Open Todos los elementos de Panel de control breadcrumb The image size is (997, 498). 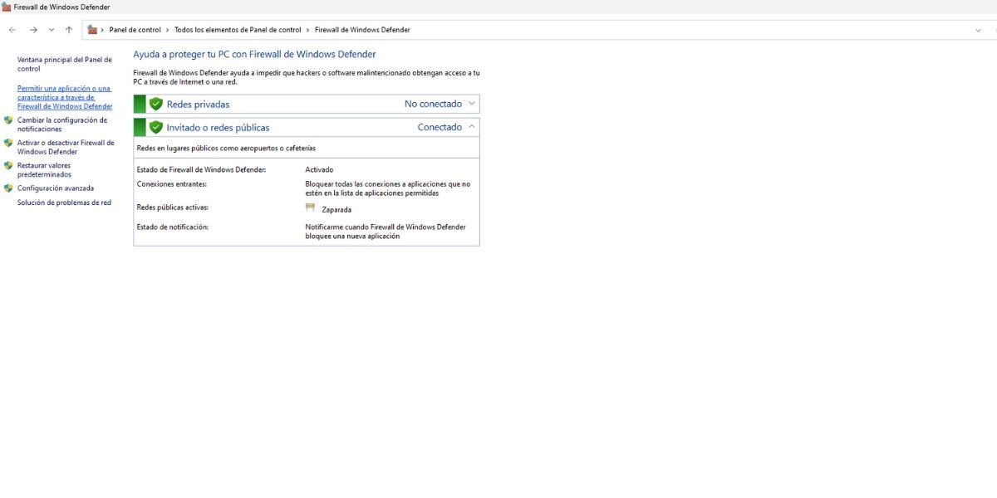(x=238, y=30)
